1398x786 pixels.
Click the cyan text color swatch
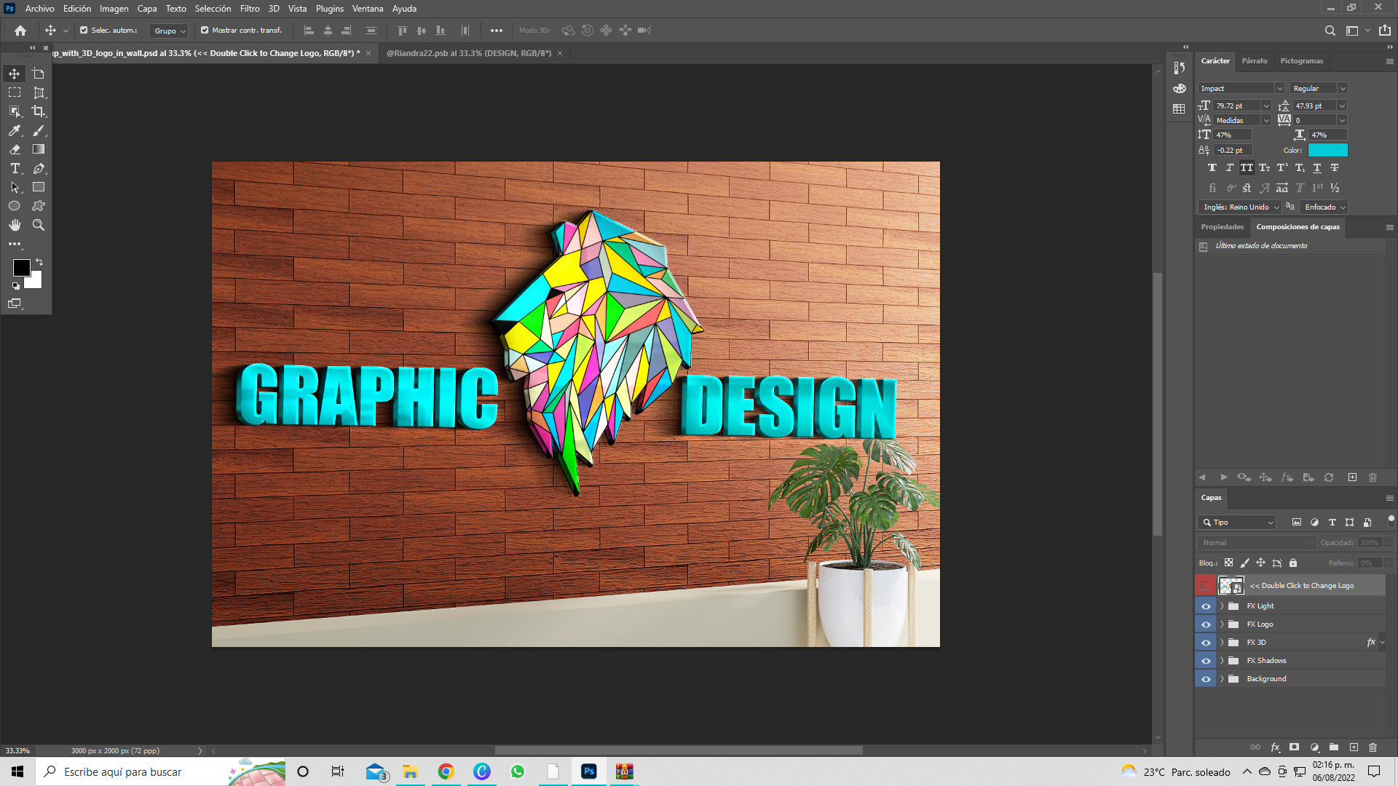click(1327, 150)
